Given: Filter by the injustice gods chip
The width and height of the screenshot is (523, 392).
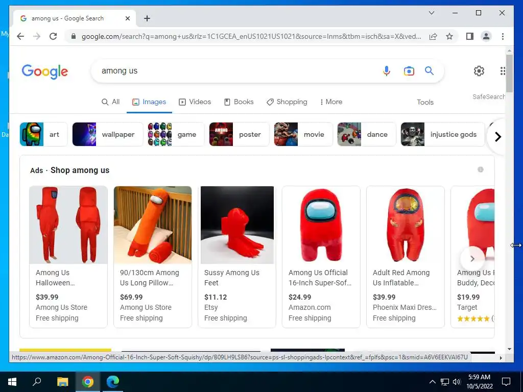Looking at the screenshot, I should point(443,134).
